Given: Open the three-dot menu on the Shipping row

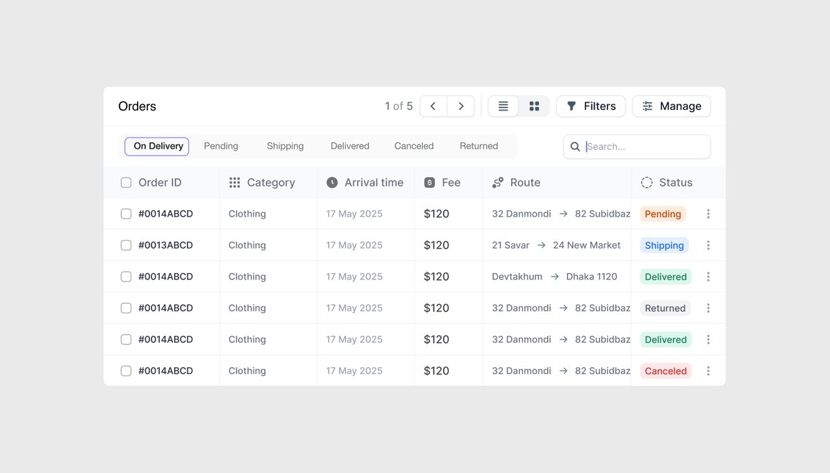Looking at the screenshot, I should point(708,245).
